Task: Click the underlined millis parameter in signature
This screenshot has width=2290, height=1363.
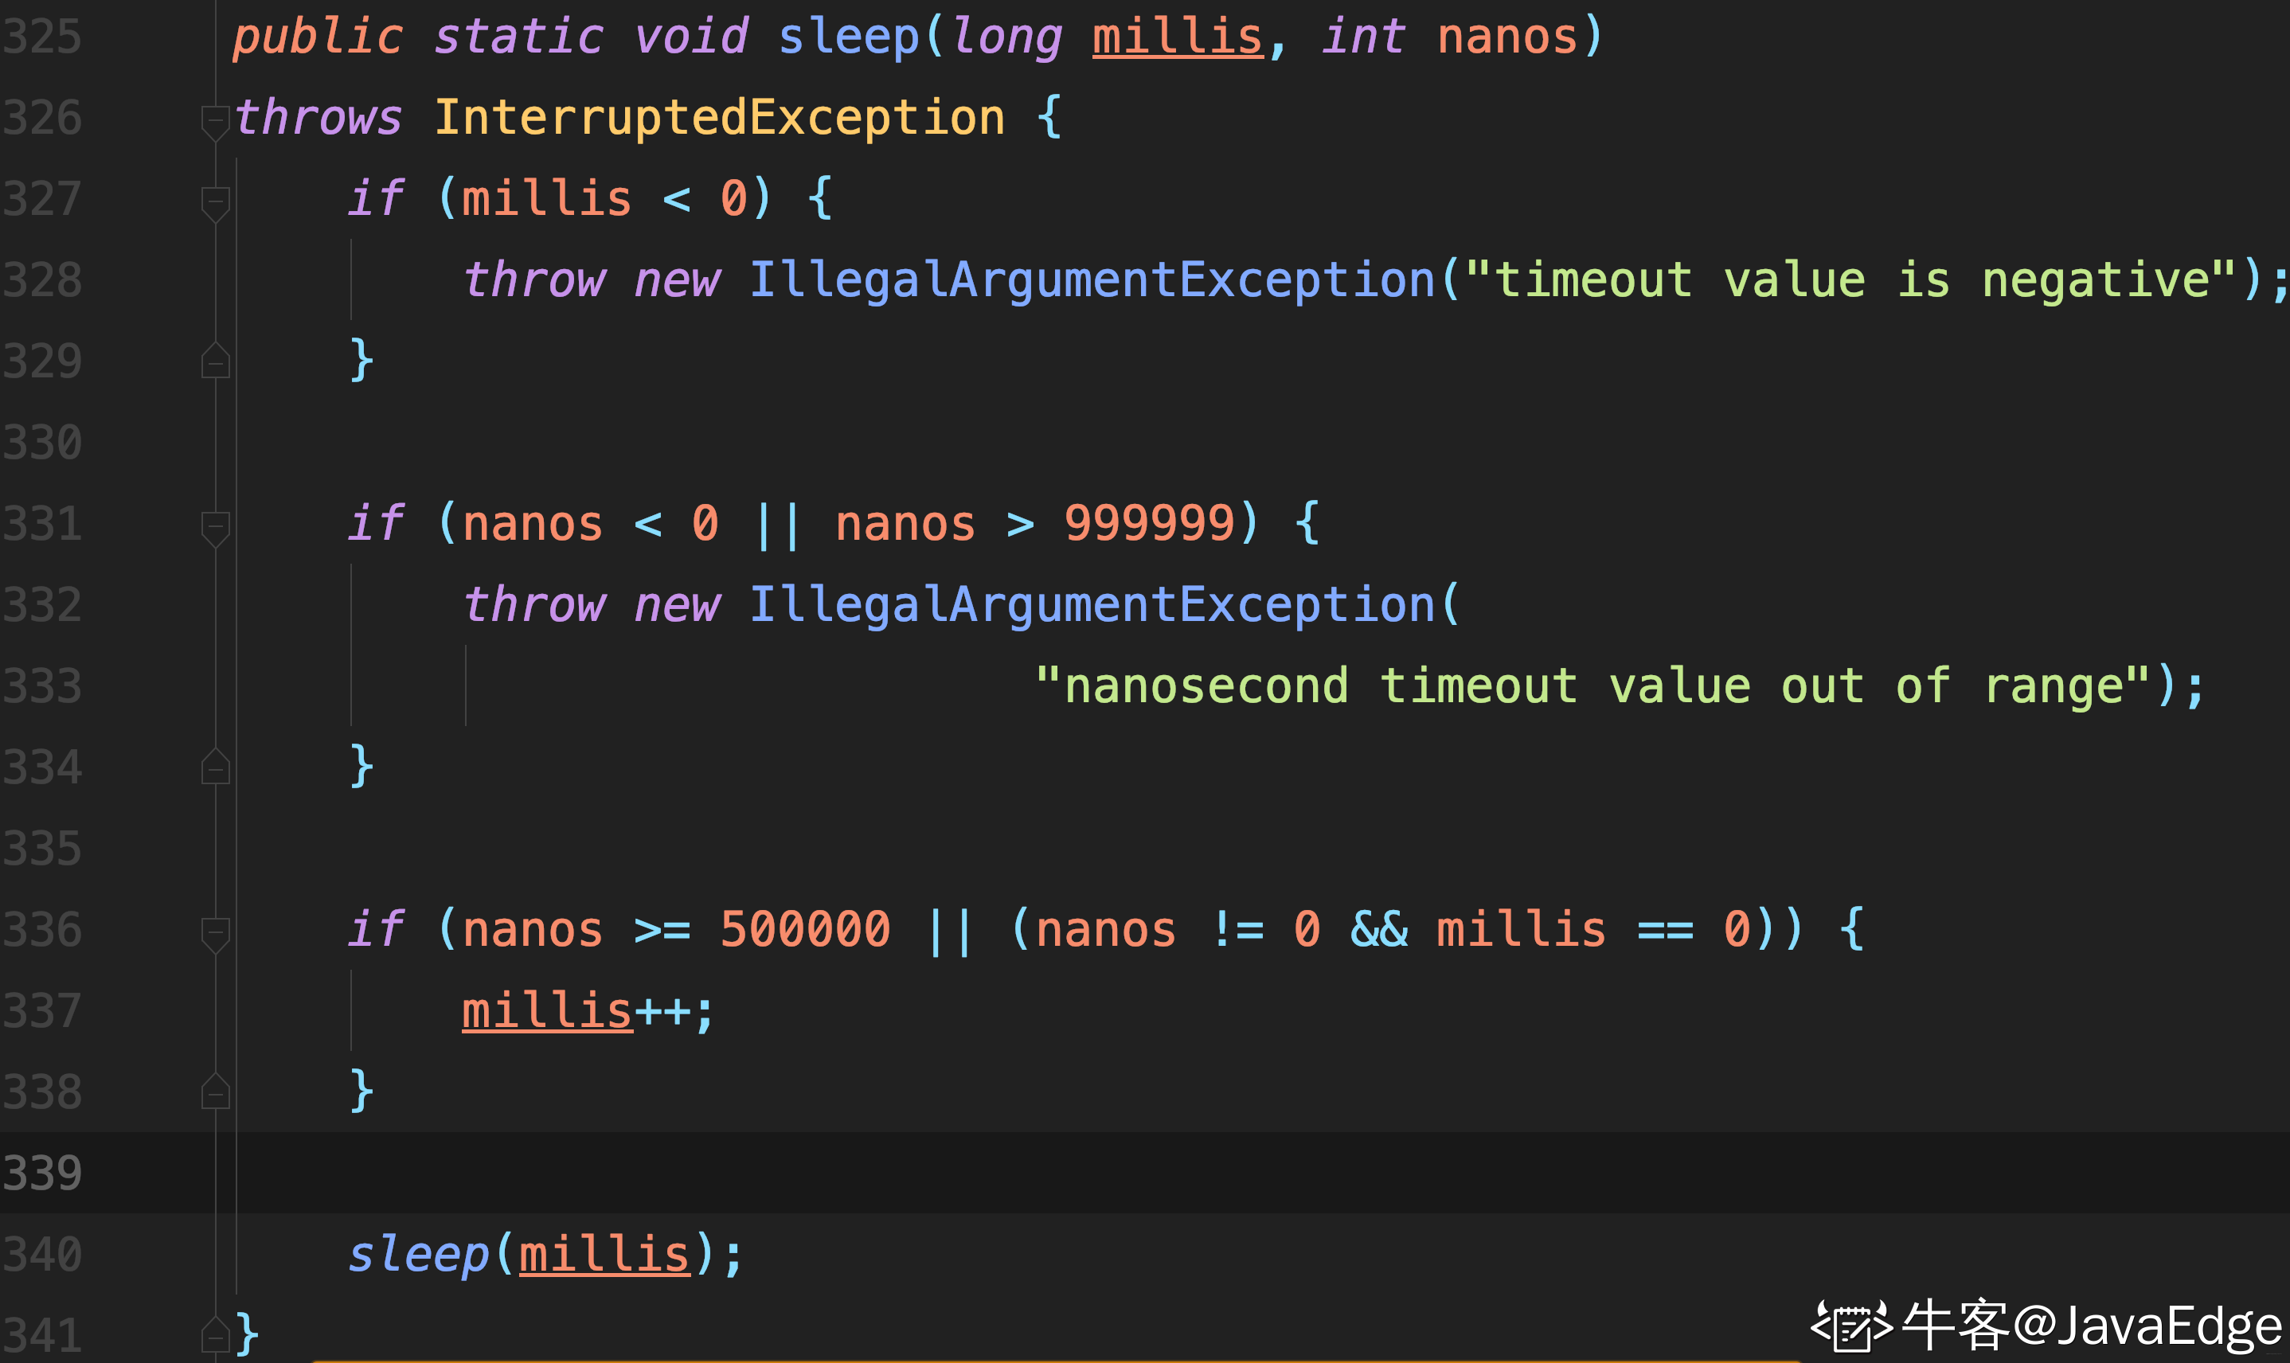Action: [x=1178, y=37]
